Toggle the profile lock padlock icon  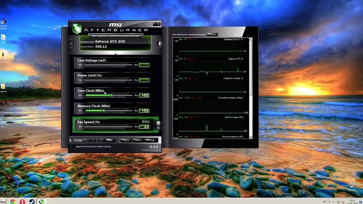pos(71,140)
